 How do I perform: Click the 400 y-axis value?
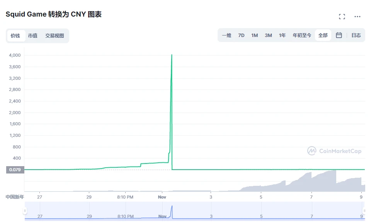coord(17,158)
